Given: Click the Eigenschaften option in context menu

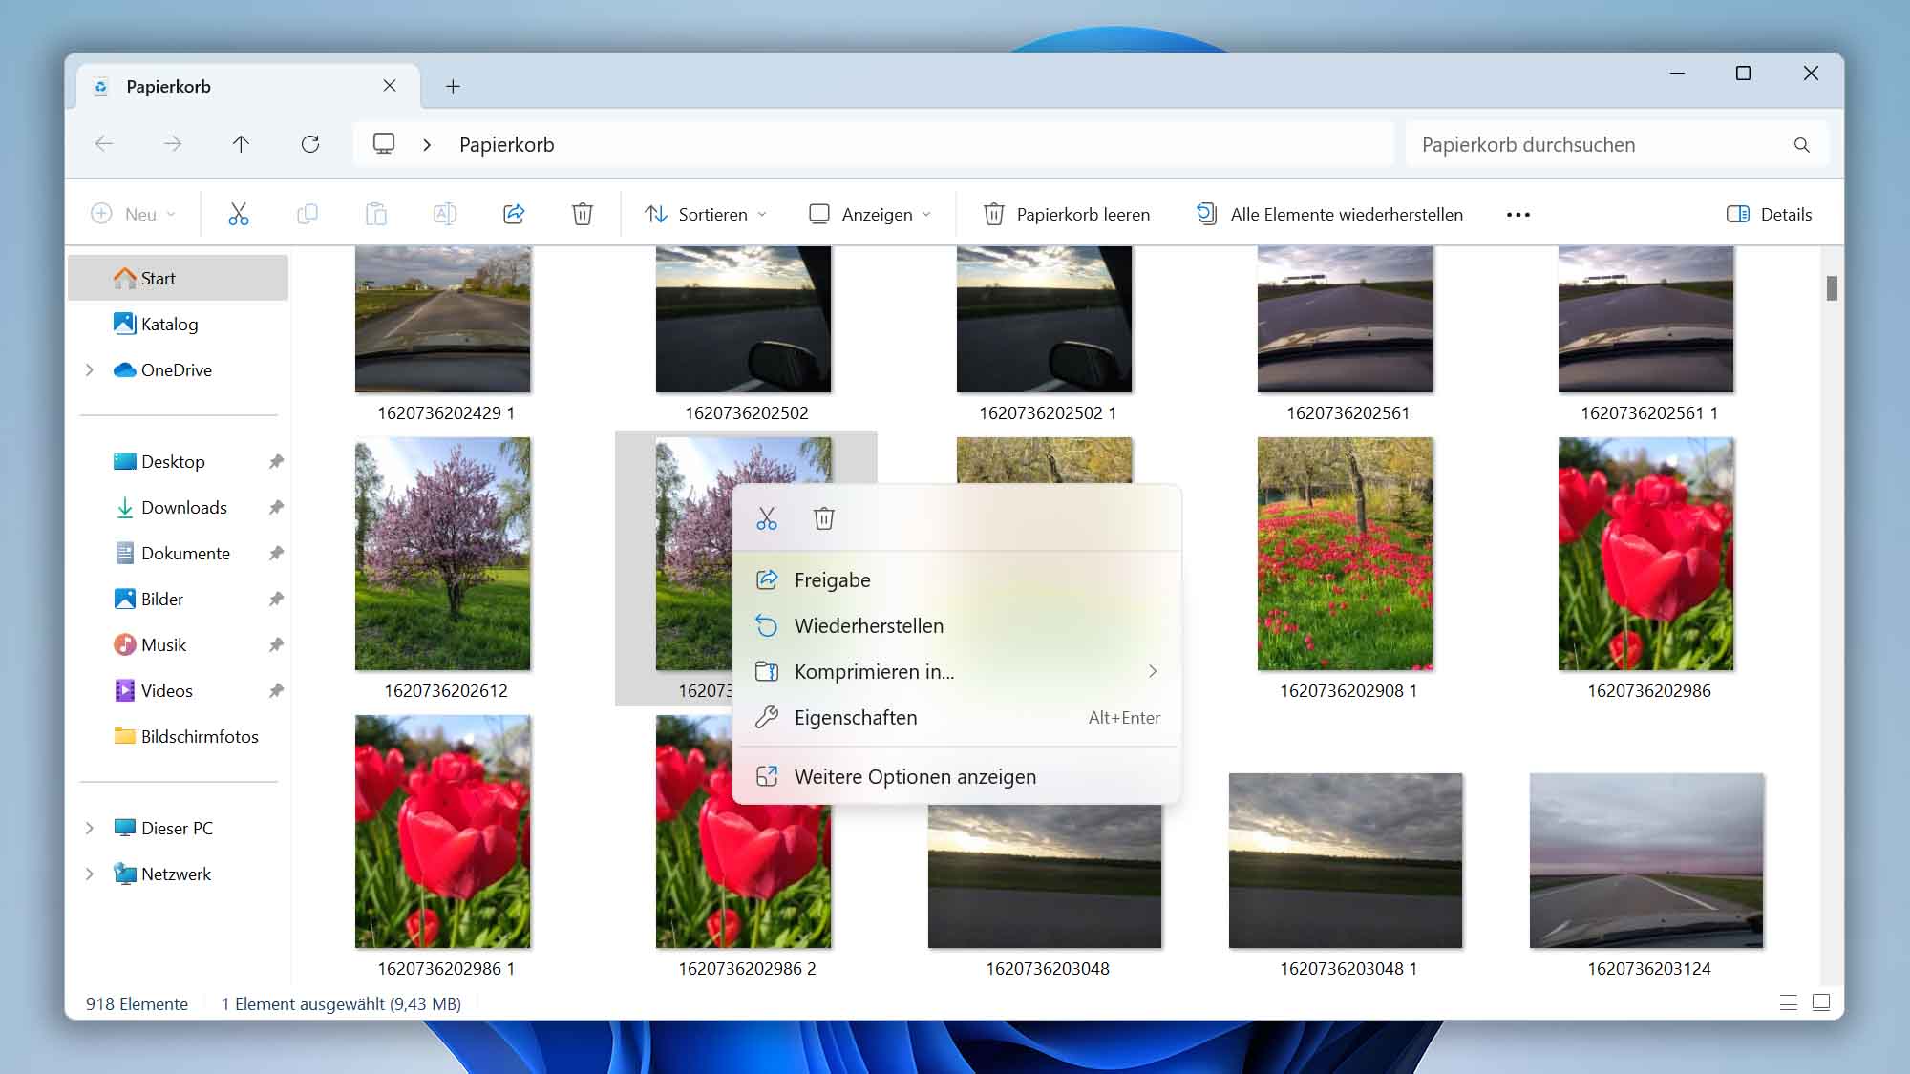Looking at the screenshot, I should [x=854, y=716].
